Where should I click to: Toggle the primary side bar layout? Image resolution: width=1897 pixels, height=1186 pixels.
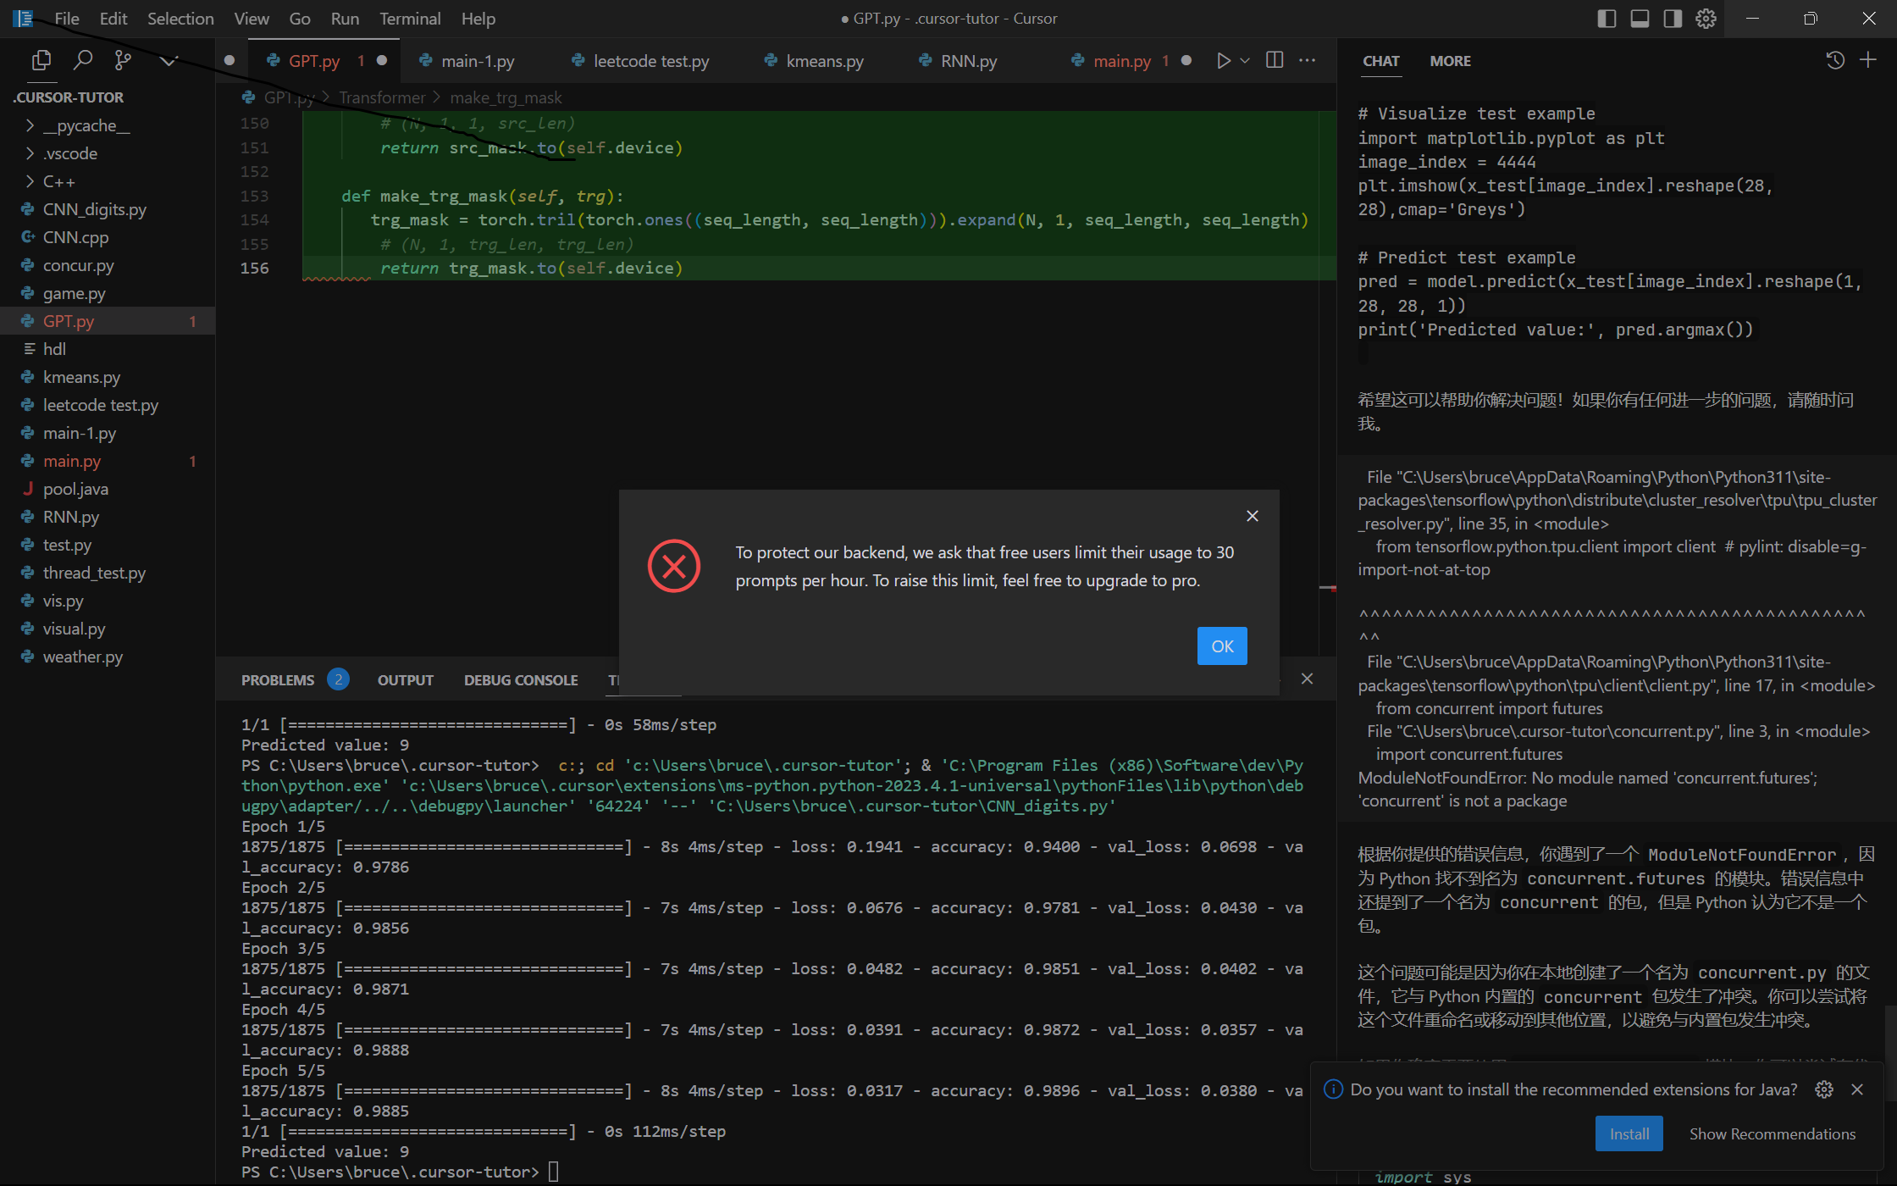pyautogui.click(x=1607, y=19)
